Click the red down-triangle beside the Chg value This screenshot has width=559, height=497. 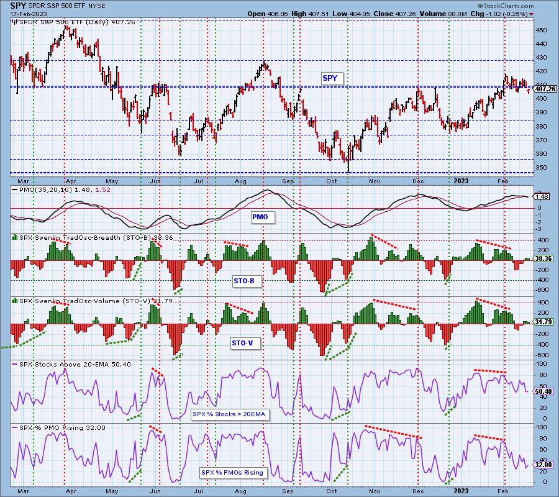tap(532, 14)
